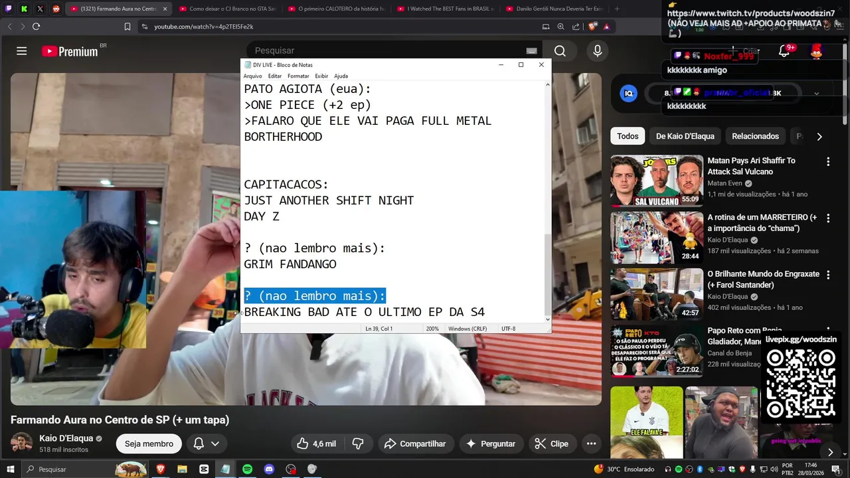Open the channel's profile avatar under the video

tap(22, 443)
